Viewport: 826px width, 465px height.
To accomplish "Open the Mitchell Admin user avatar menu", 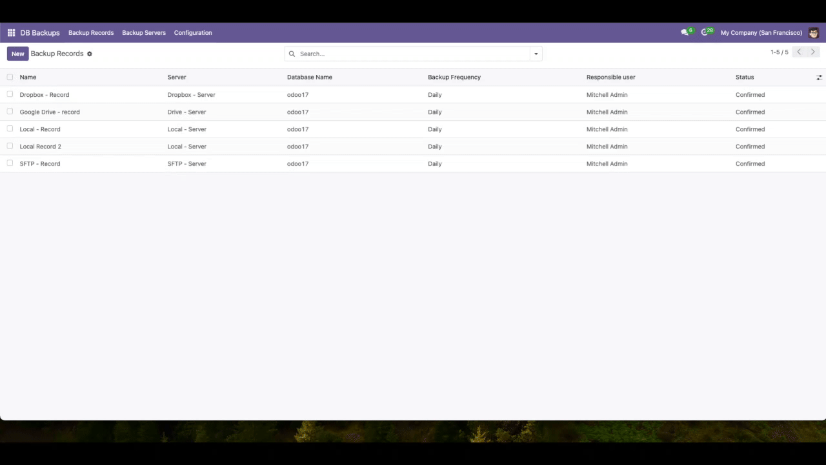I will [813, 33].
